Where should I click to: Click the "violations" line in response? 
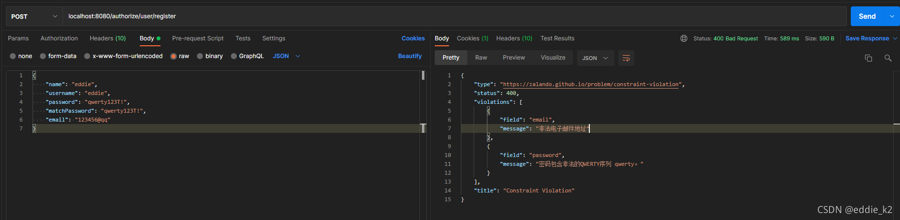point(498,102)
